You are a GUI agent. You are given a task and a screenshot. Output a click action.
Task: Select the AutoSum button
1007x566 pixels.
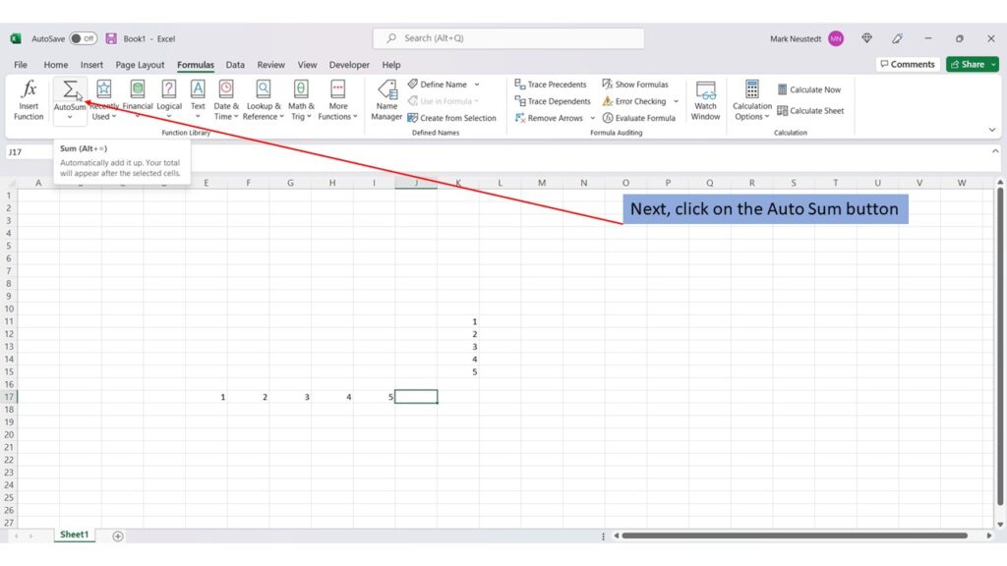[x=70, y=90]
